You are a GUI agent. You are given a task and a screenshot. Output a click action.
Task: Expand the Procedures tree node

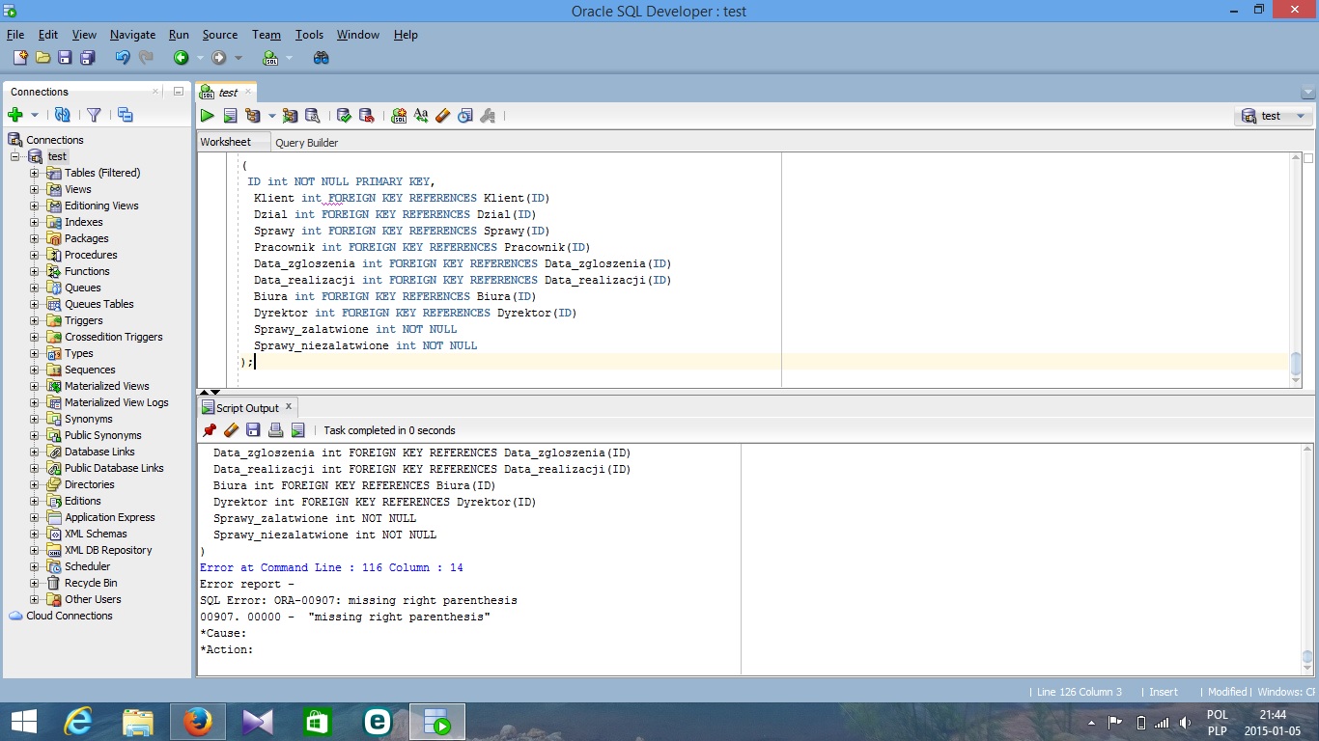tap(35, 255)
